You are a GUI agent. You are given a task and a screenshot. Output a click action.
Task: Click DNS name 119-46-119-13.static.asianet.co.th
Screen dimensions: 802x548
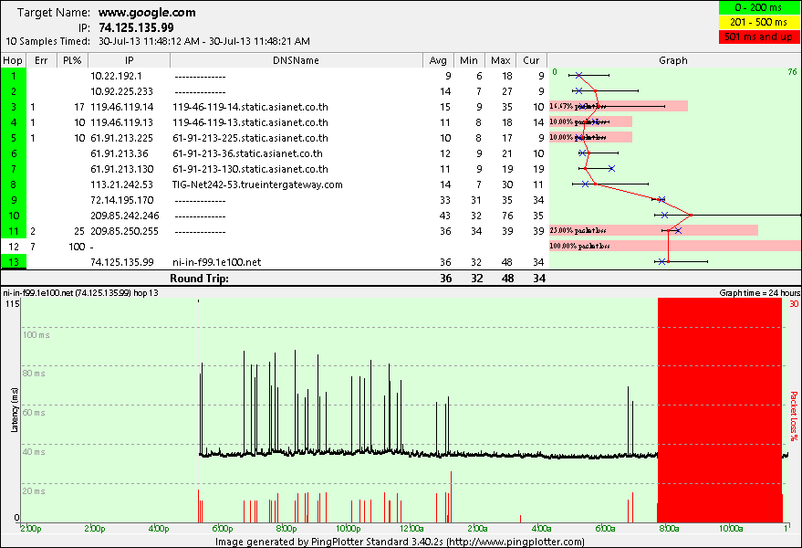point(250,123)
